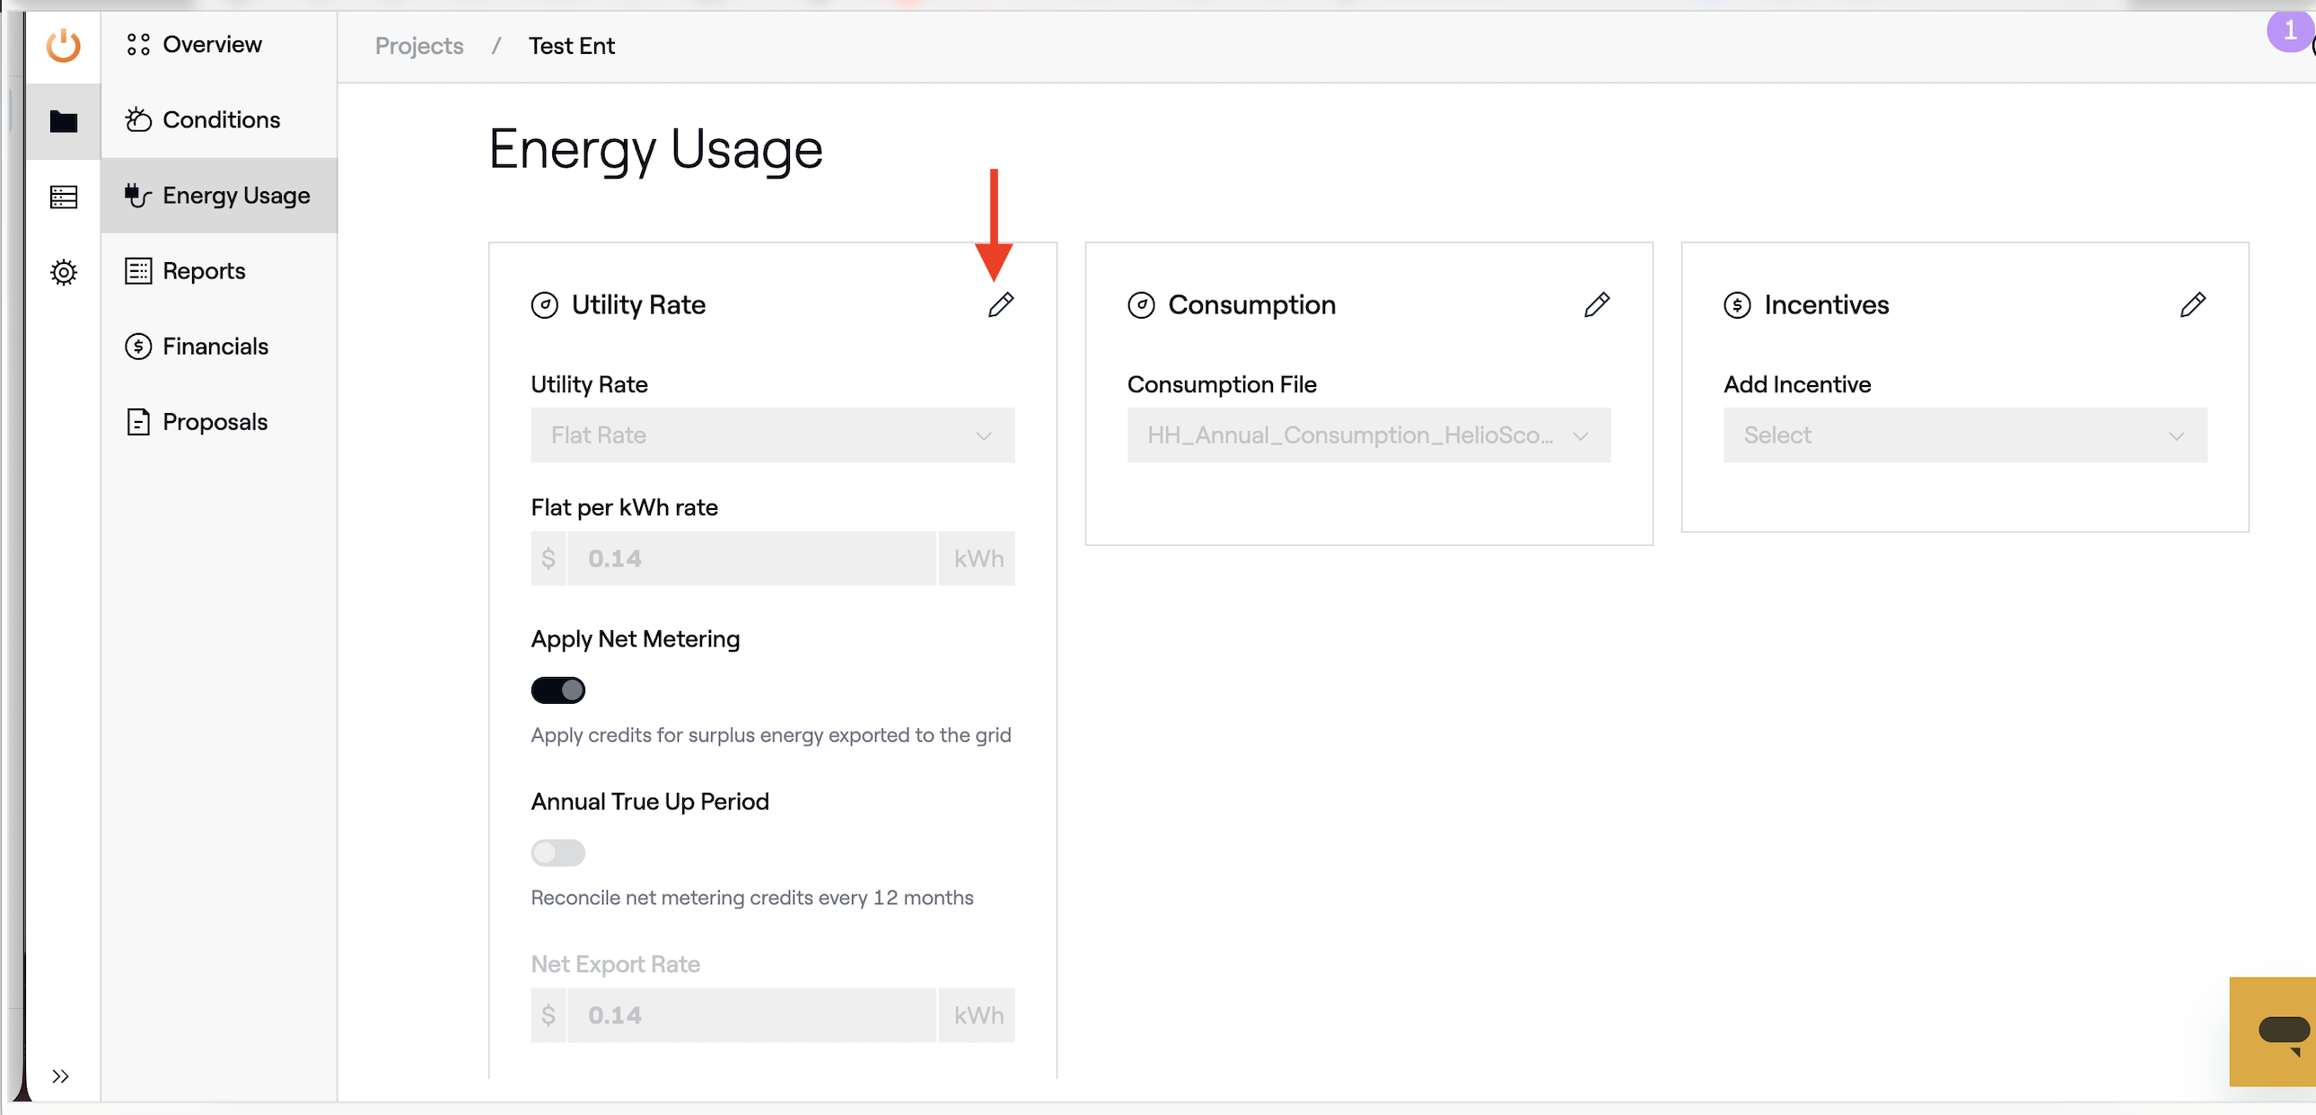The width and height of the screenshot is (2316, 1115).
Task: Click the orange power logo icon
Action: click(63, 45)
